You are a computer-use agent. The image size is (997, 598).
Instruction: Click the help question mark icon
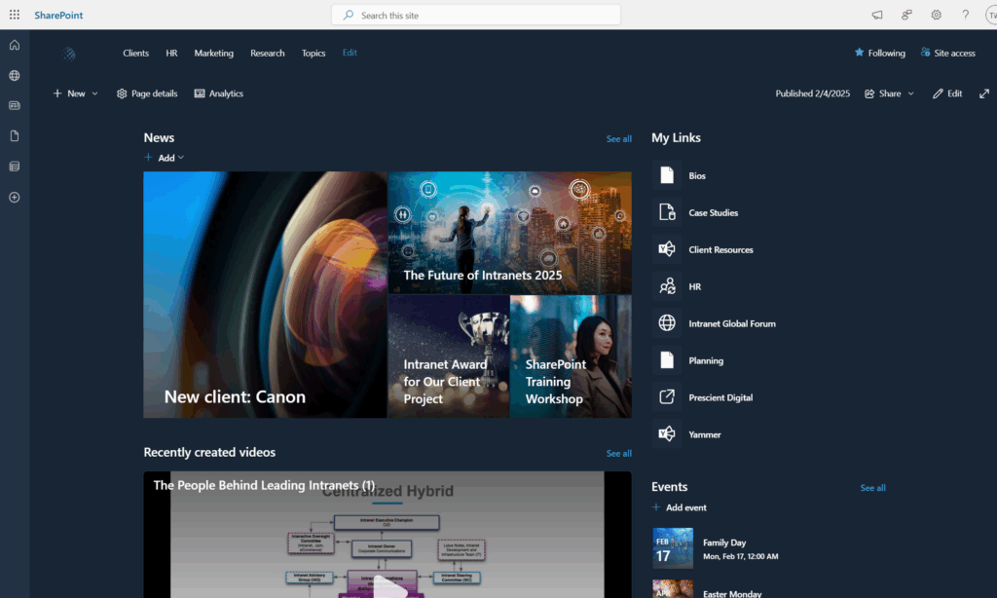(965, 15)
